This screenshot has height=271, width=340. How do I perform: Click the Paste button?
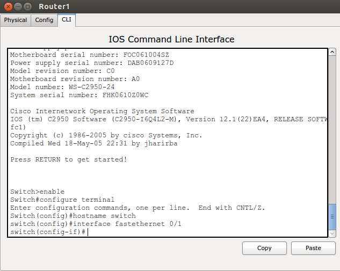coord(313,248)
